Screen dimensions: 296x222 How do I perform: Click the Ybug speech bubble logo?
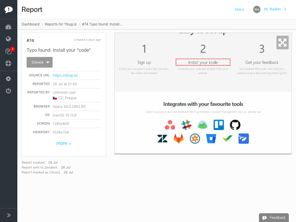tap(9, 10)
